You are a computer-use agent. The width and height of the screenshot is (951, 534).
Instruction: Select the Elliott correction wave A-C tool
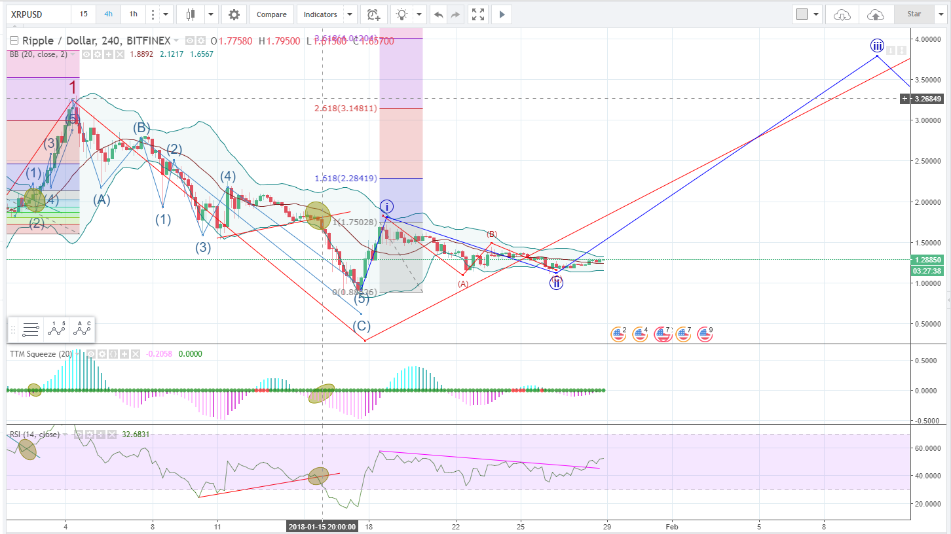tap(83, 330)
